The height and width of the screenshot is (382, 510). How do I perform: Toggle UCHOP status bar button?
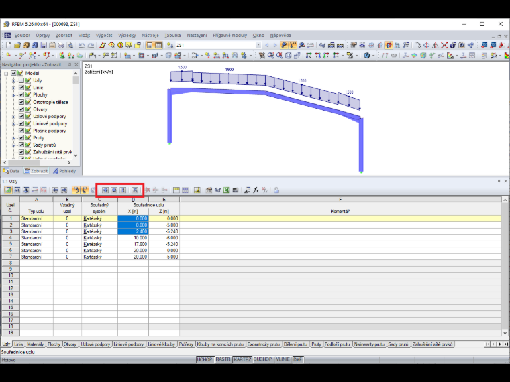coord(205,359)
